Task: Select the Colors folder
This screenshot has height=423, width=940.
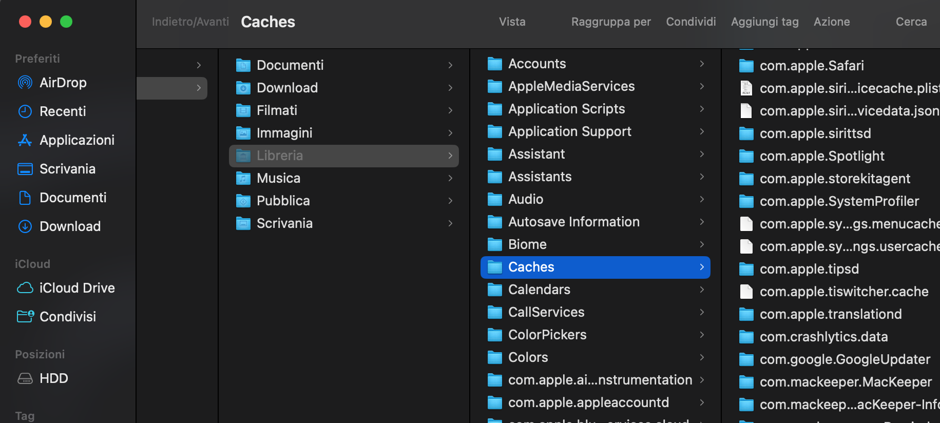Action: pyautogui.click(x=596, y=357)
